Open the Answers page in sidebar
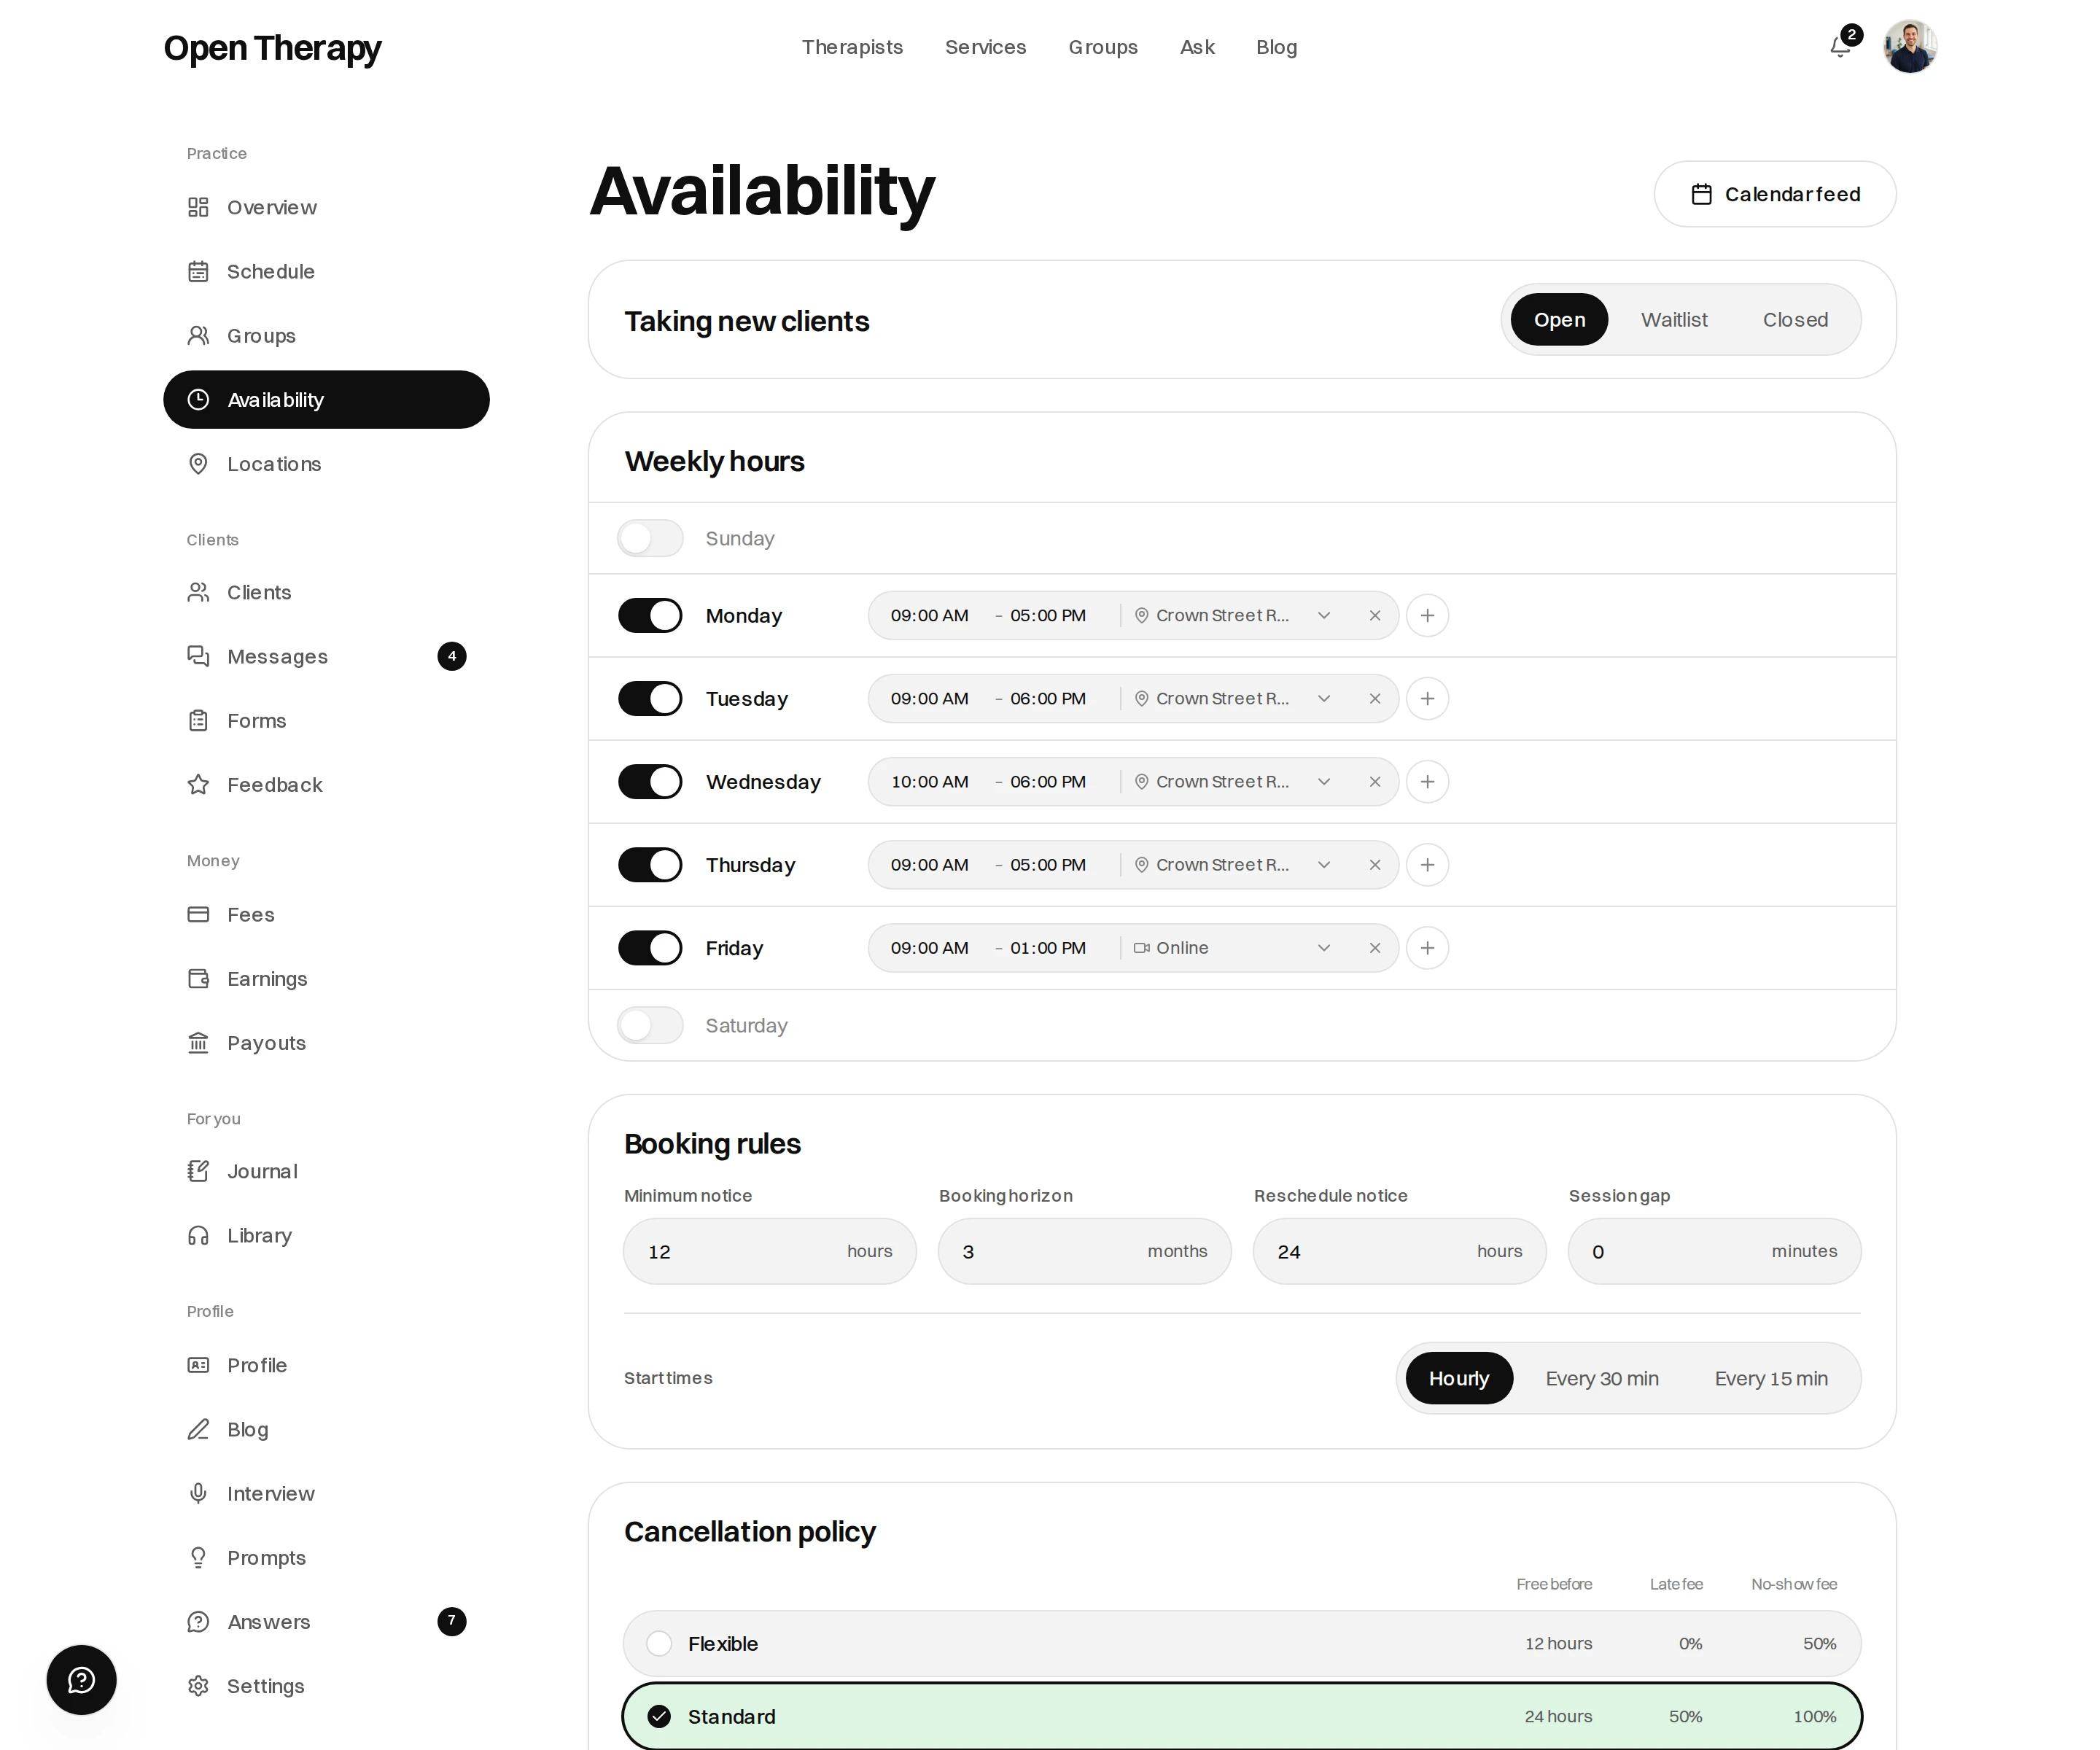 coord(326,1621)
